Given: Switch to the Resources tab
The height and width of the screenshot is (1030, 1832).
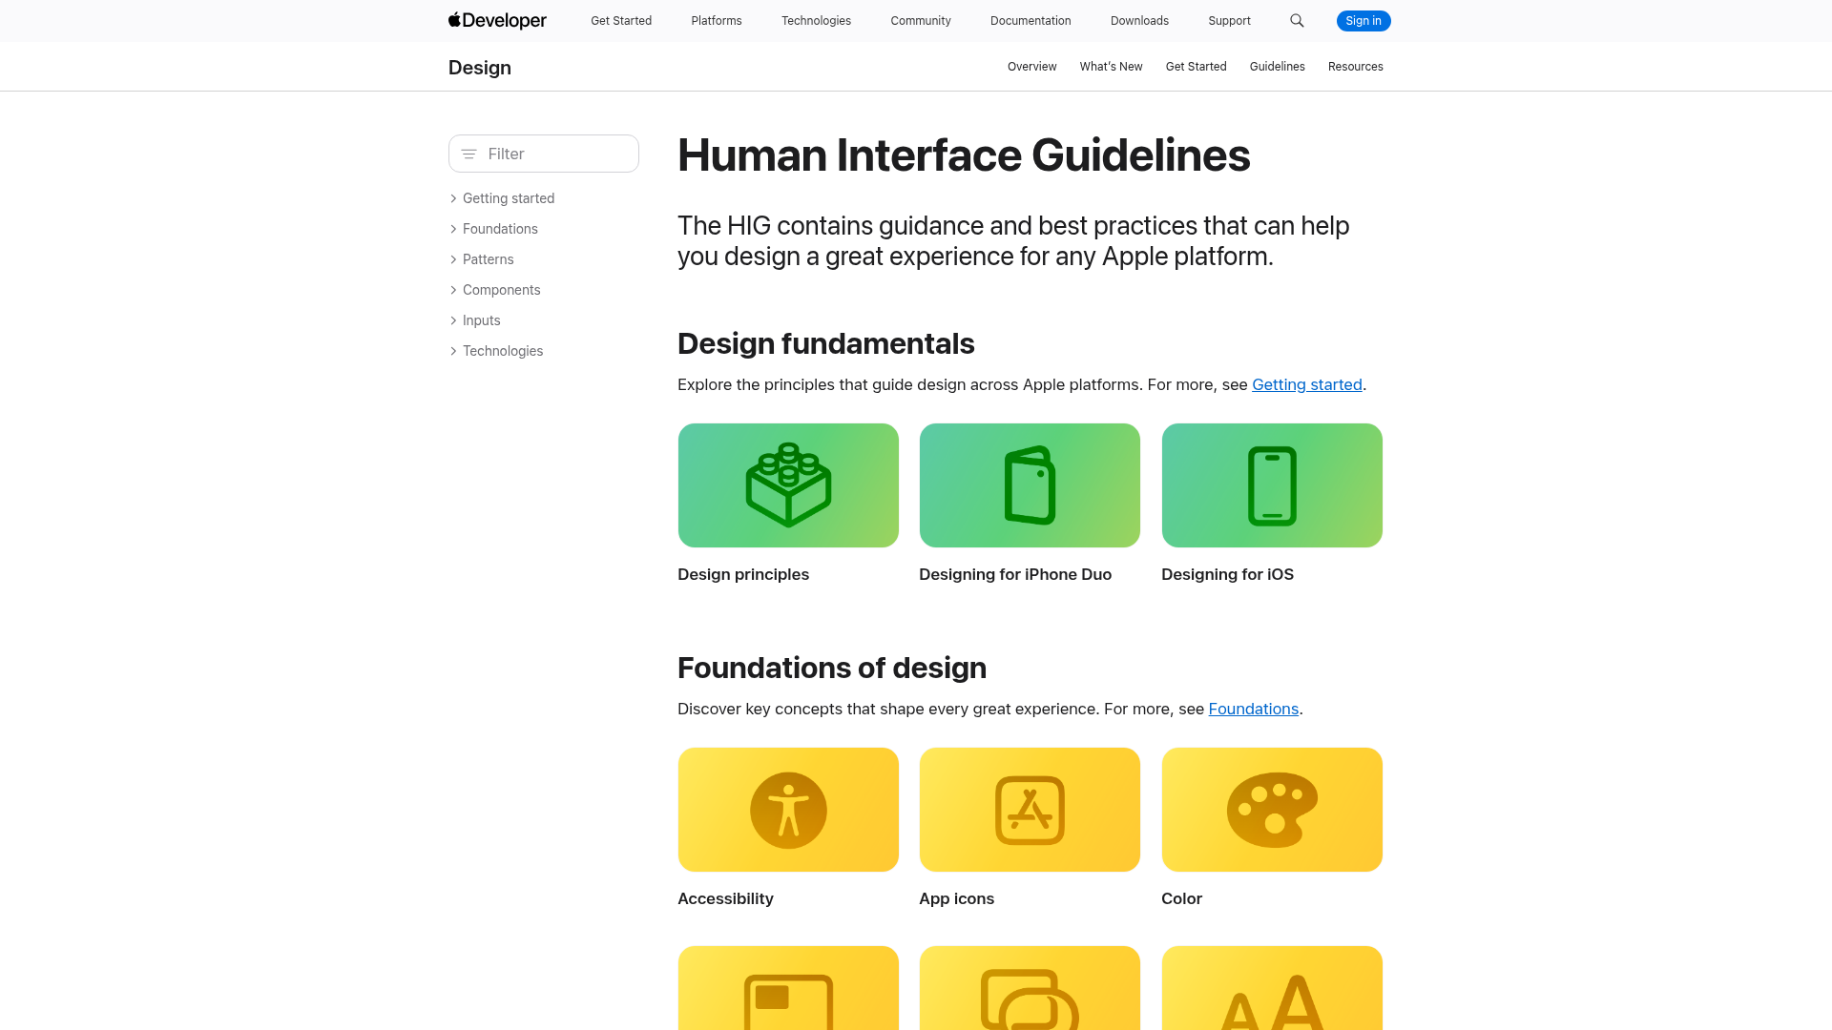Looking at the screenshot, I should tap(1355, 67).
